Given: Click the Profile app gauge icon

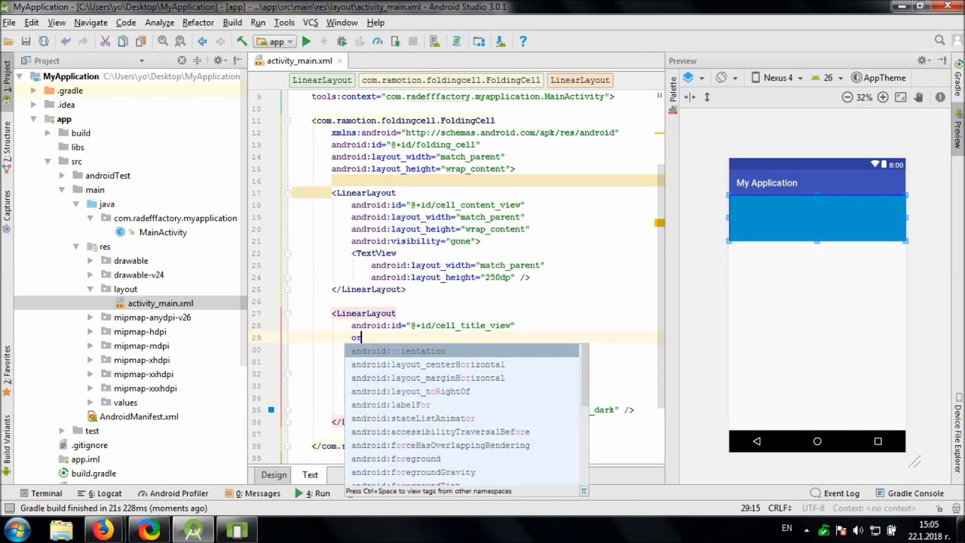Looking at the screenshot, I should [378, 41].
